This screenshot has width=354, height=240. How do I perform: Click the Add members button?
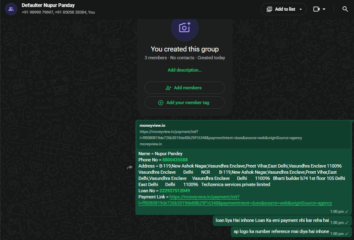click(184, 88)
